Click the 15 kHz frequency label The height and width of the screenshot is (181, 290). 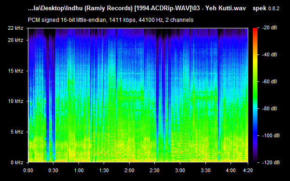tap(15, 71)
